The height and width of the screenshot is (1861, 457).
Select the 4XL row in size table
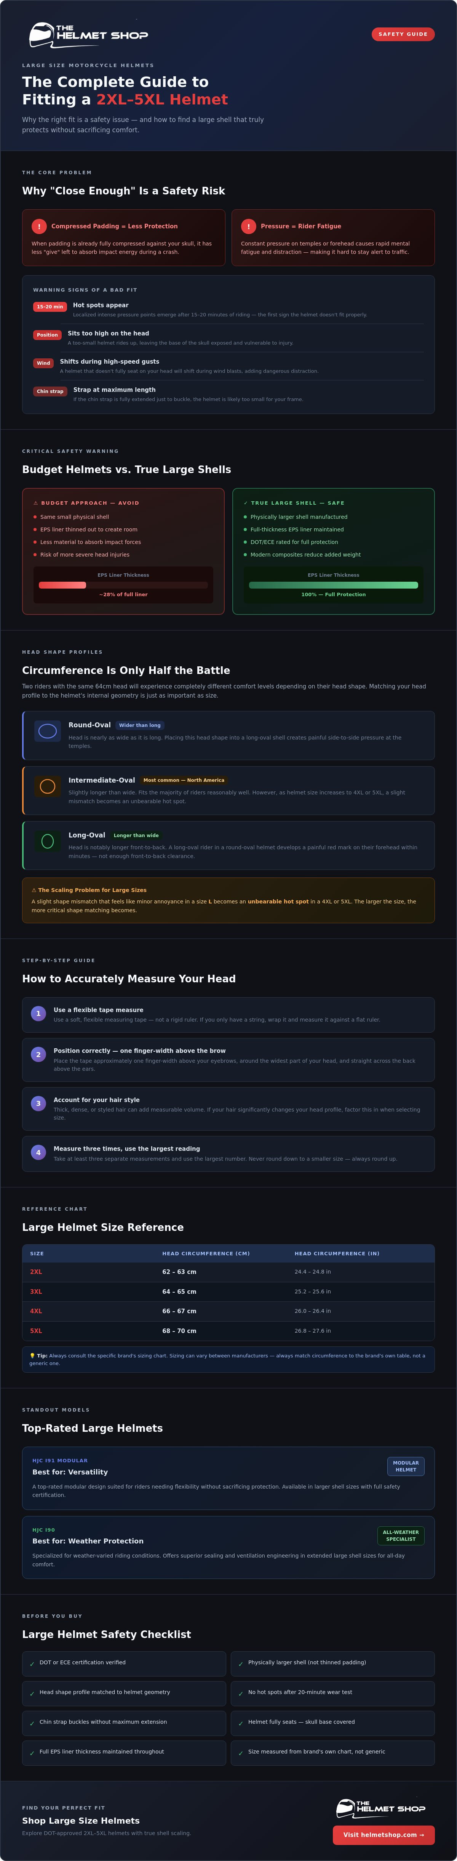click(228, 1311)
